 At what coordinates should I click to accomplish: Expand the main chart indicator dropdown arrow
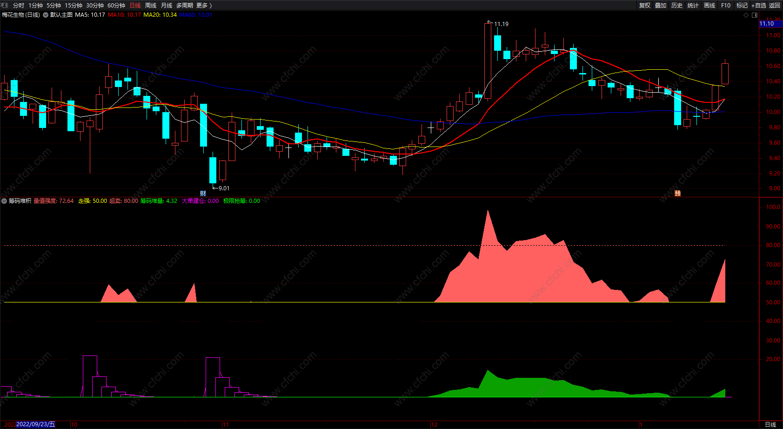(46, 15)
